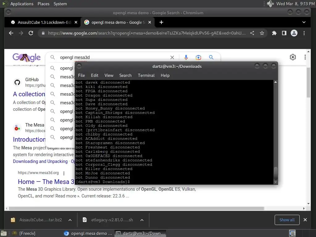Select first 'opengl' search suggestion

(x=67, y=68)
